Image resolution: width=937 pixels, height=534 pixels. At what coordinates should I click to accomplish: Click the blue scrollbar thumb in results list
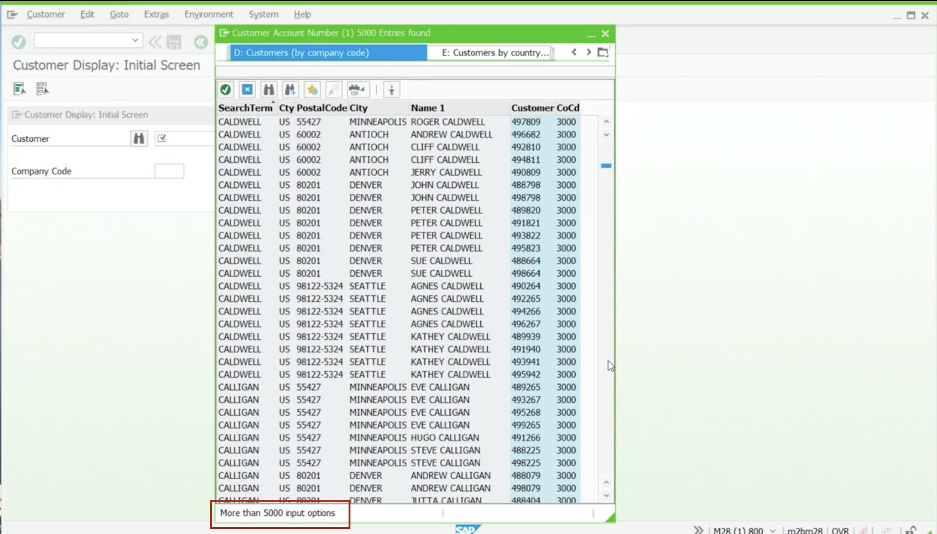click(606, 166)
